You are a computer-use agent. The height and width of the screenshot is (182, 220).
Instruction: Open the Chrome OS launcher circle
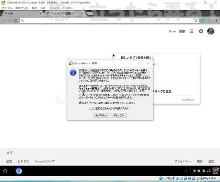click(x=5, y=171)
